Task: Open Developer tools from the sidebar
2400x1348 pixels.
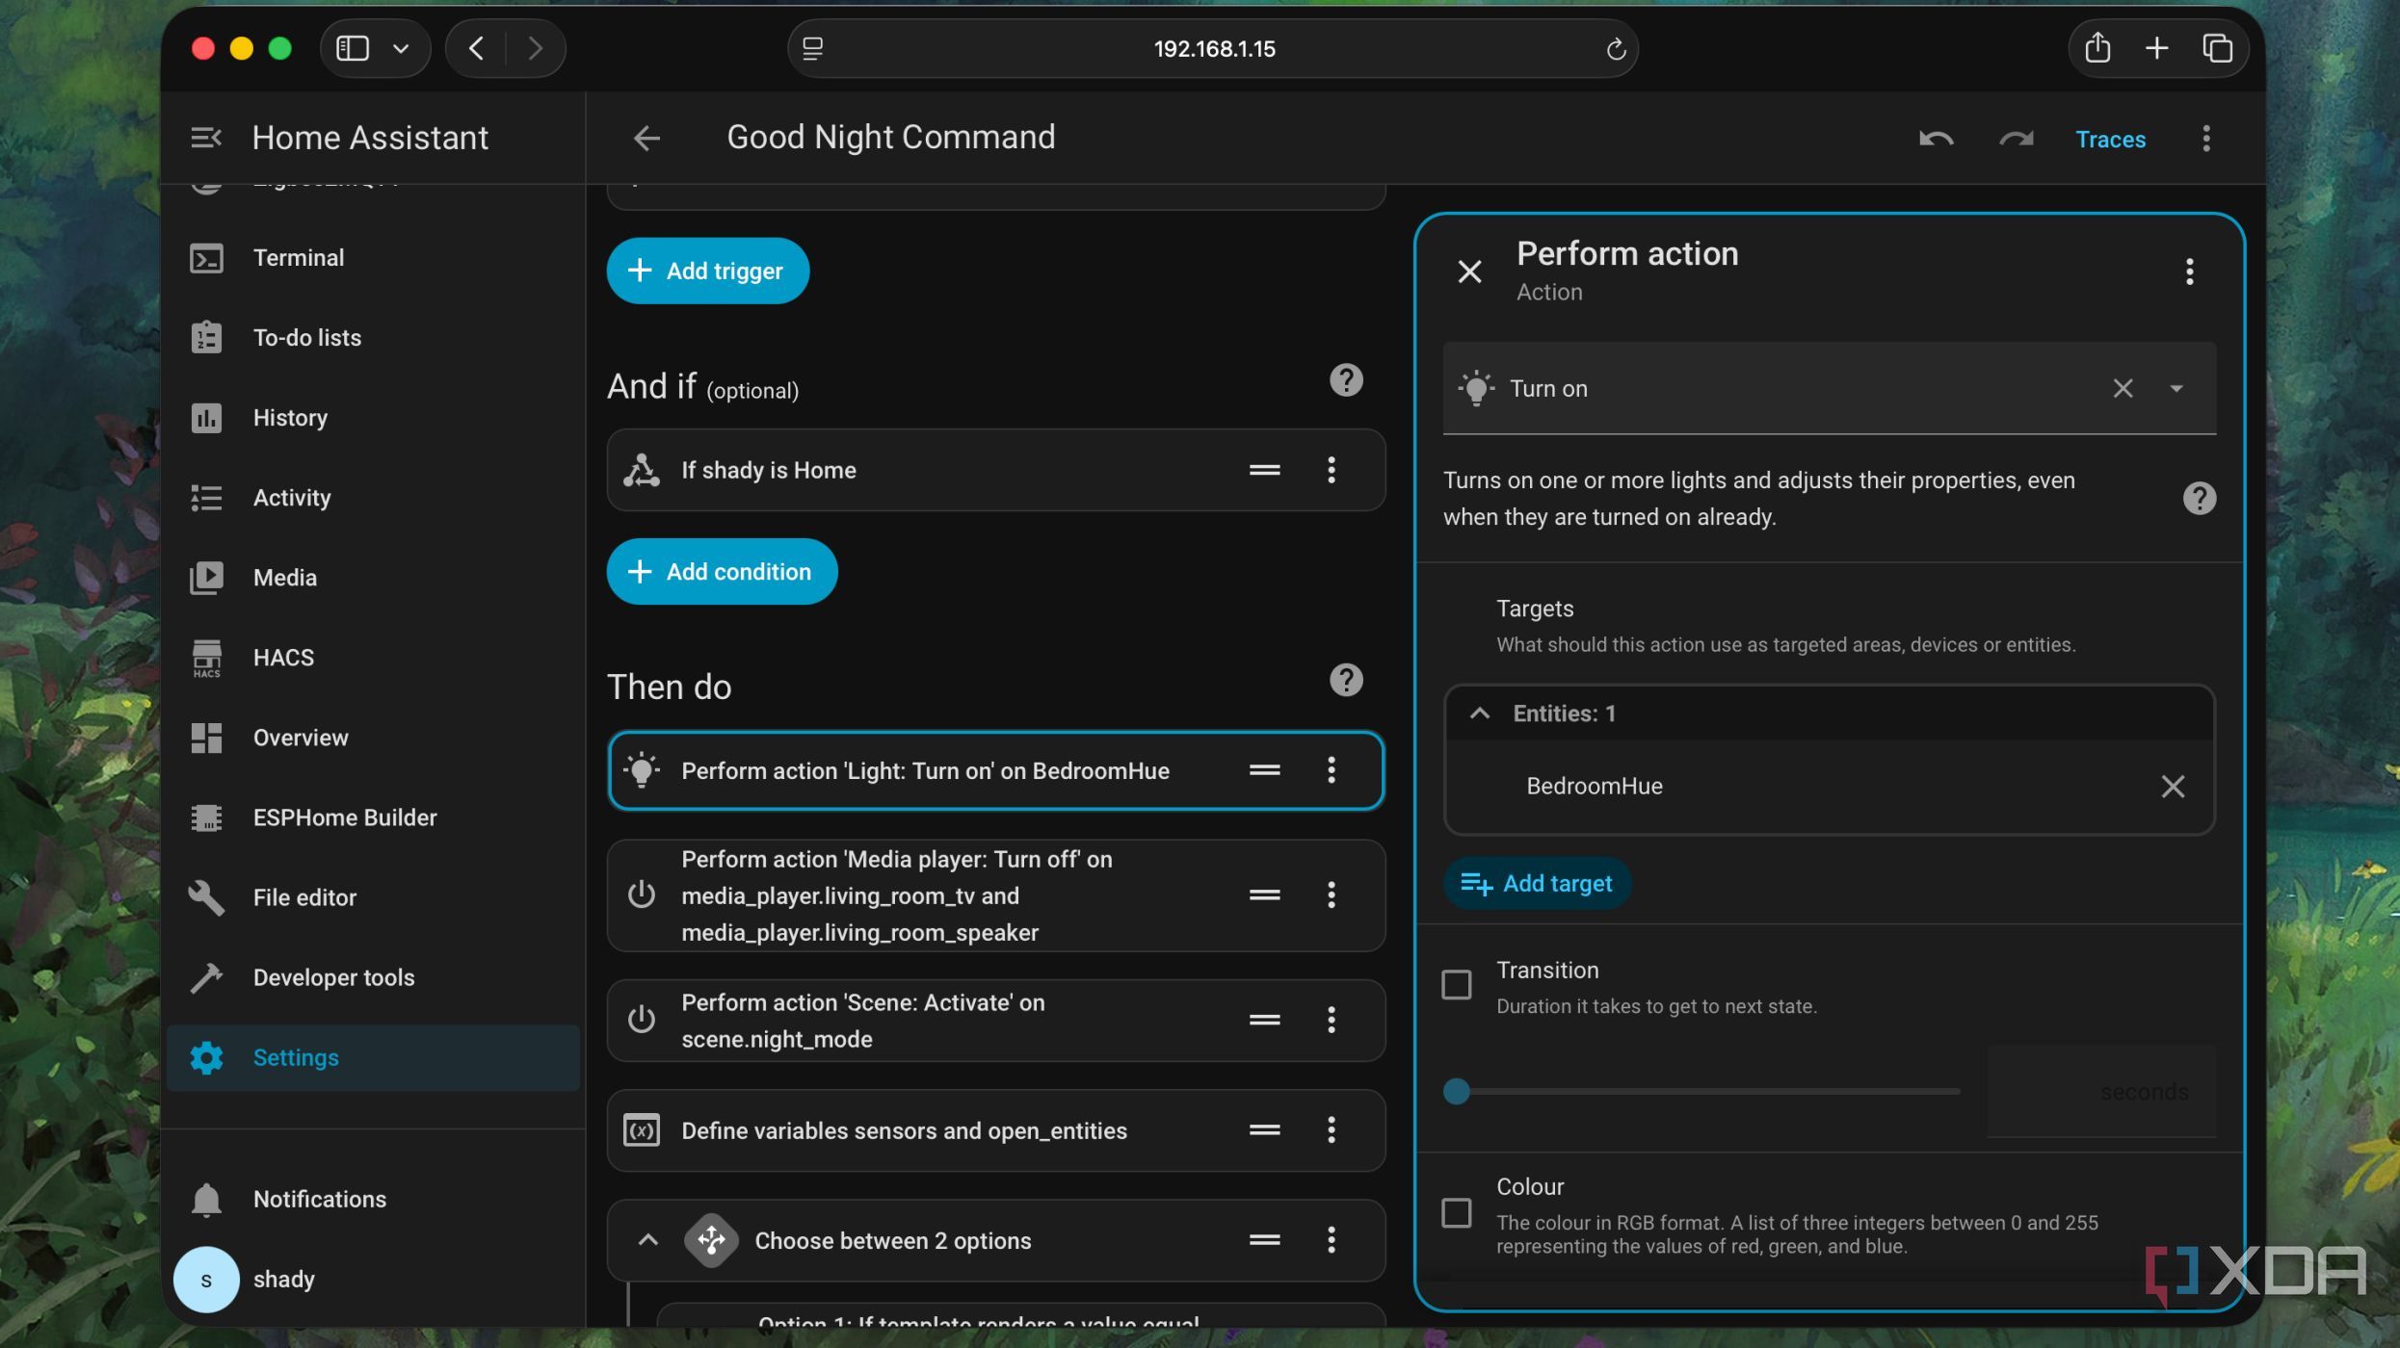Action: [373, 977]
